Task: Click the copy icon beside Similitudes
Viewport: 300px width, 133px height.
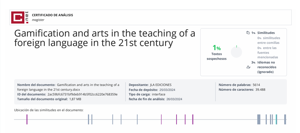Action: (x=248, y=33)
